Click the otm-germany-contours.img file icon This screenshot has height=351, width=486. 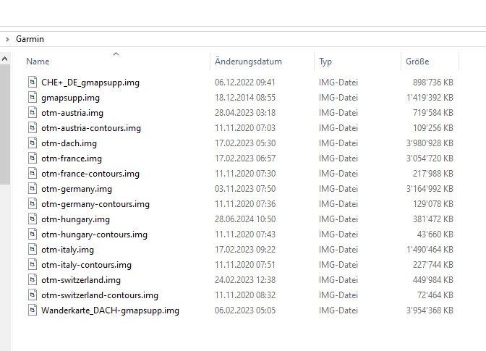33,203
